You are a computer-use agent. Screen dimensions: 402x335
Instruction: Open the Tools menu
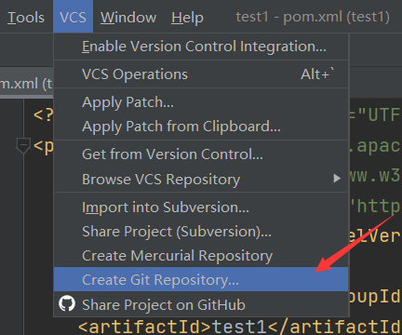(26, 17)
